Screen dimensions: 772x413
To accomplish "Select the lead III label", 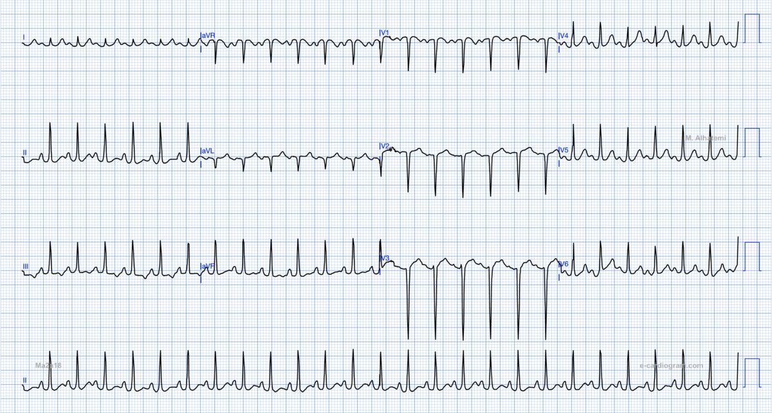I will tap(25, 266).
